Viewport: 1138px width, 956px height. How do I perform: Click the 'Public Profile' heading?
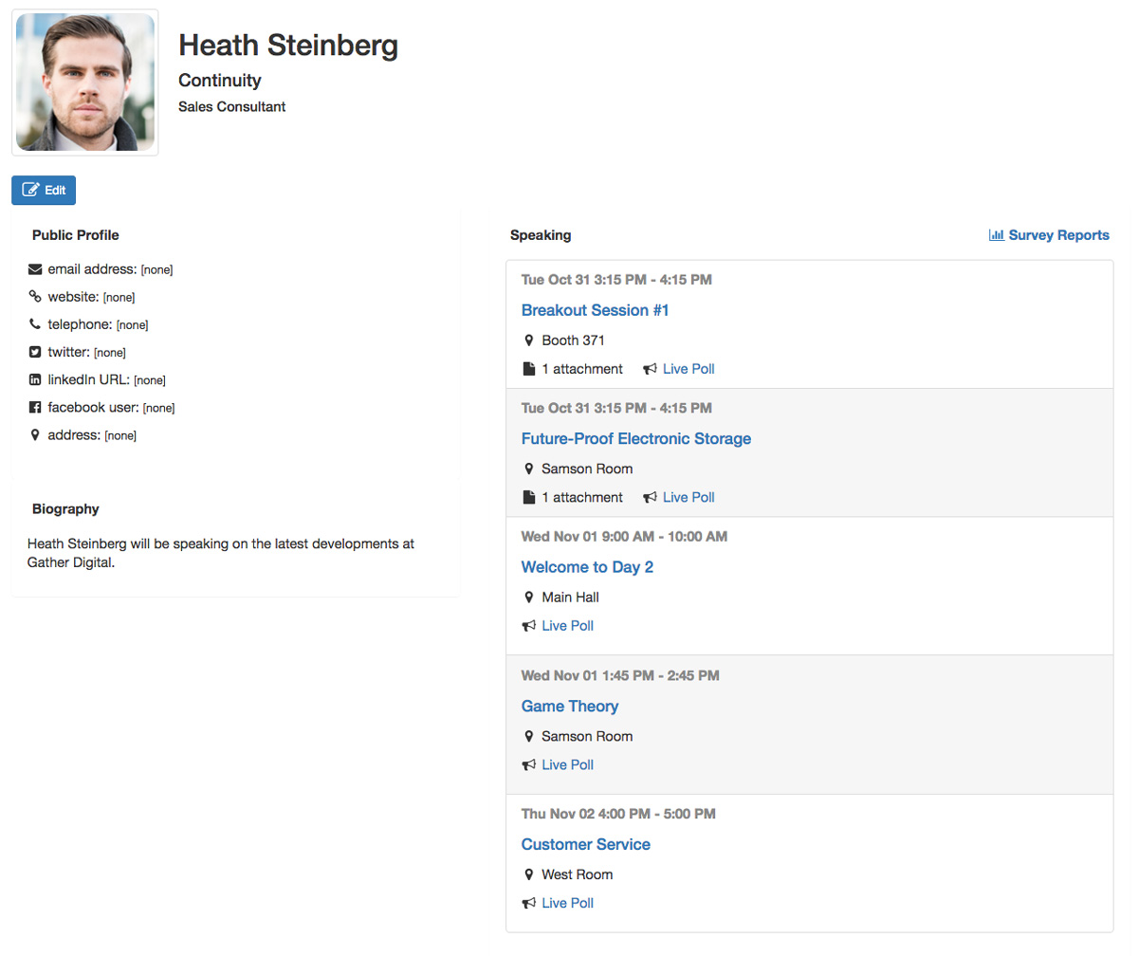coord(76,235)
